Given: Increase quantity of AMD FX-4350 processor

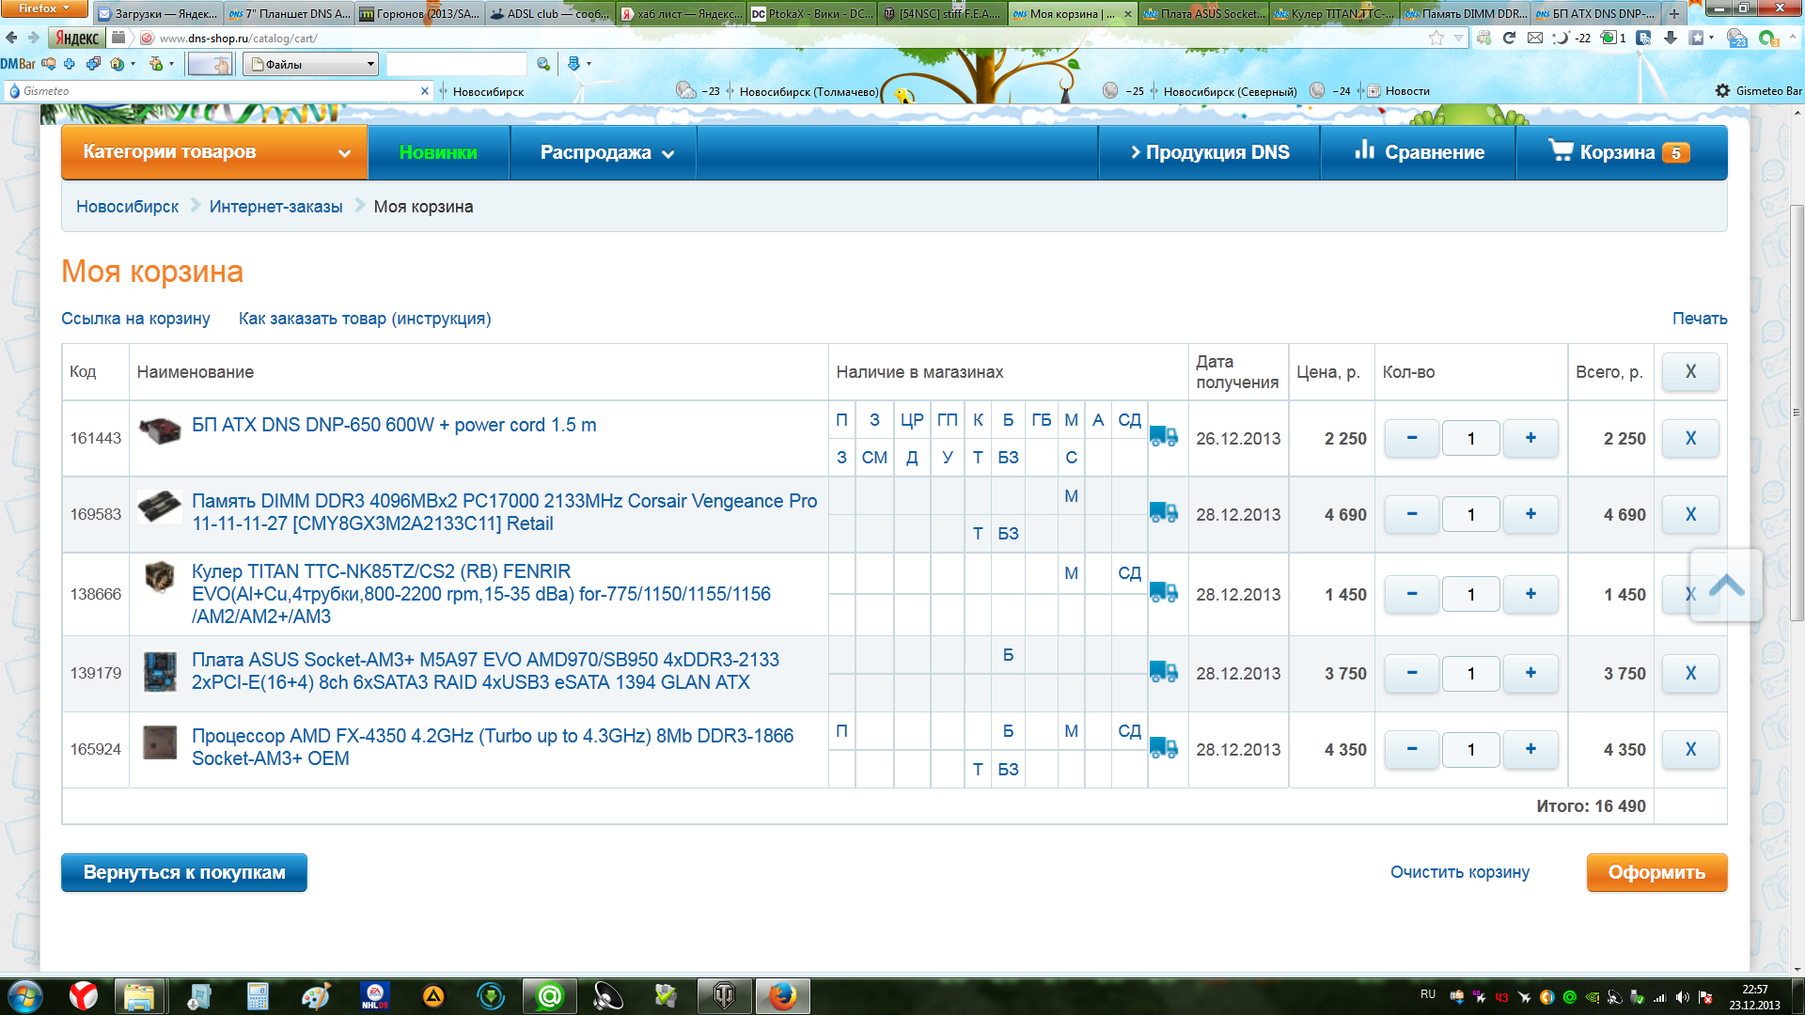Looking at the screenshot, I should click(x=1530, y=749).
